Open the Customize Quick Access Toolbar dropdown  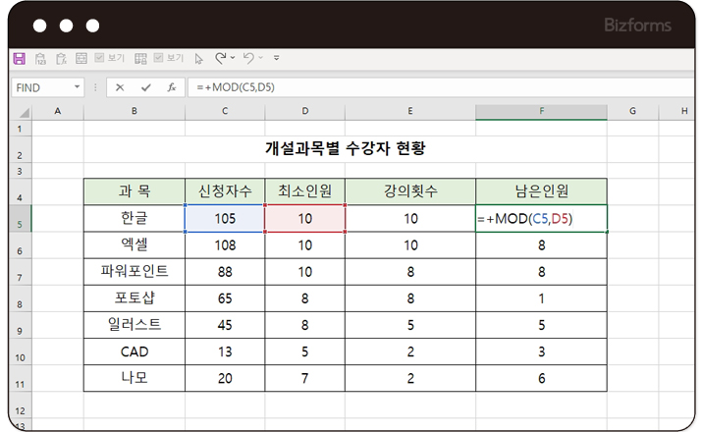tap(277, 58)
